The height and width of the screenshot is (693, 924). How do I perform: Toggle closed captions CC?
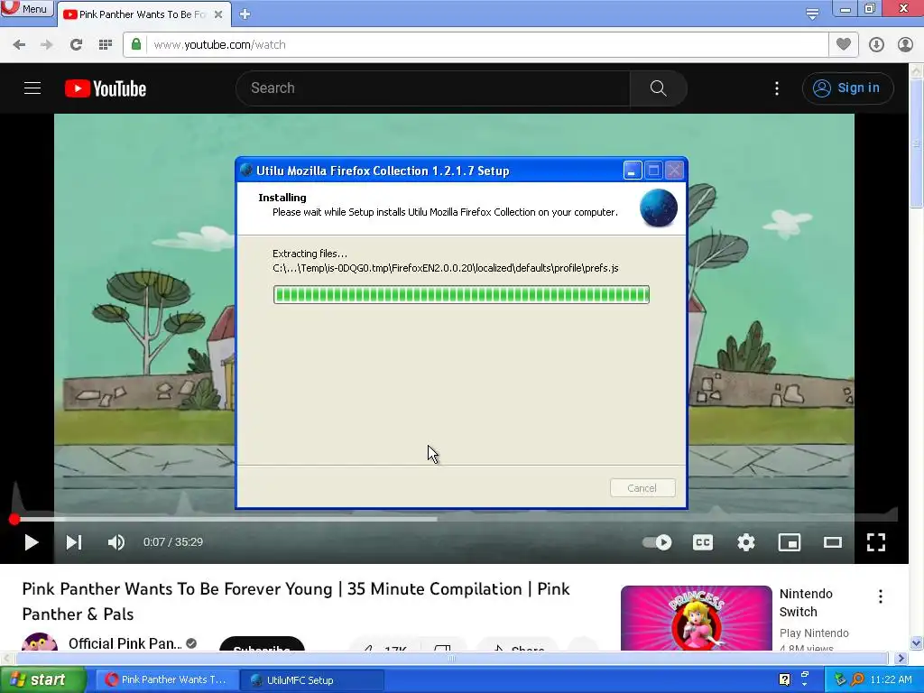pyautogui.click(x=702, y=542)
